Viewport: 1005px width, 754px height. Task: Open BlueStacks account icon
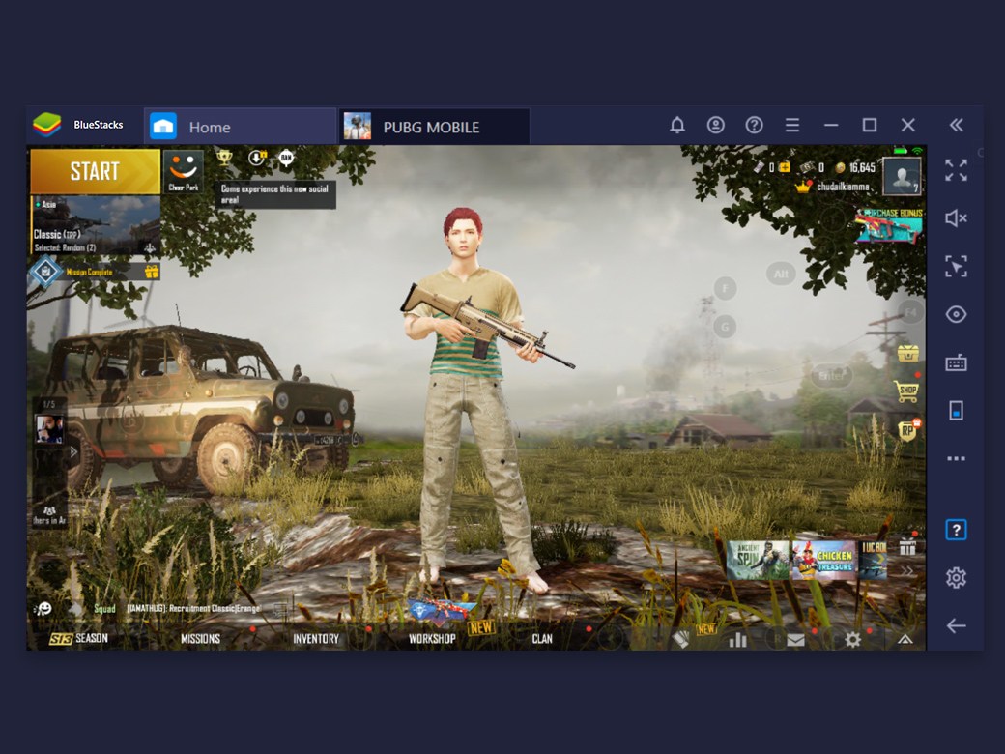[715, 125]
